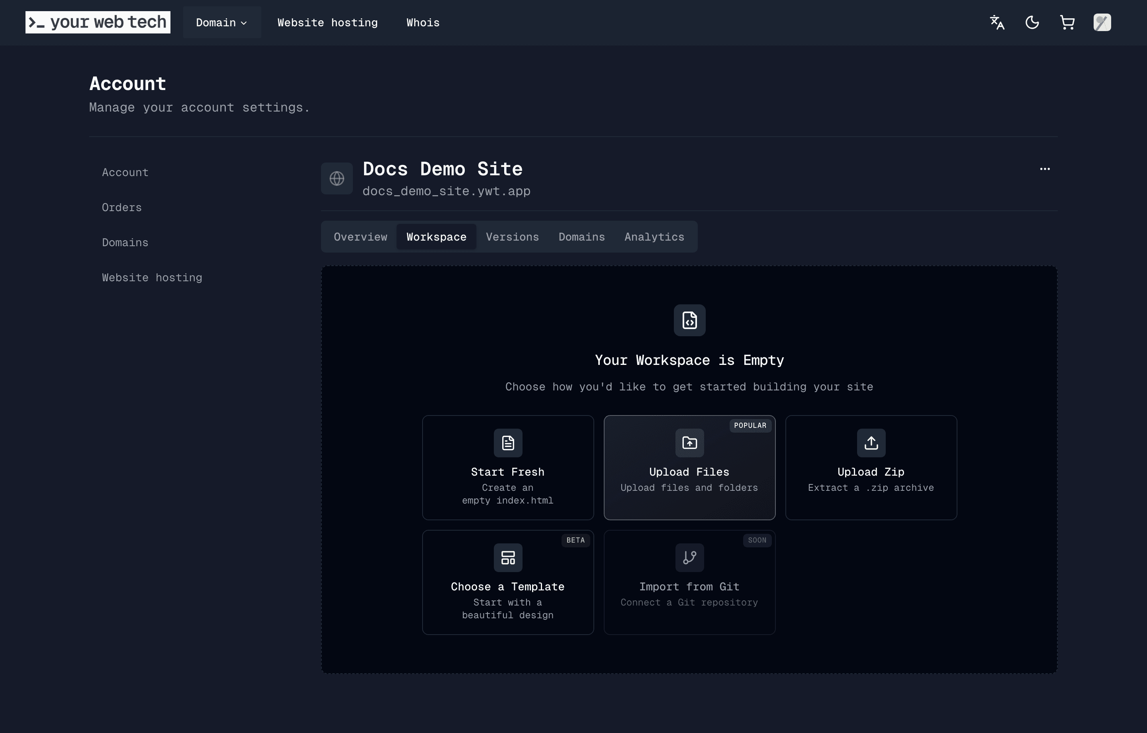
Task: Open the three-dot site options menu
Action: tap(1045, 169)
